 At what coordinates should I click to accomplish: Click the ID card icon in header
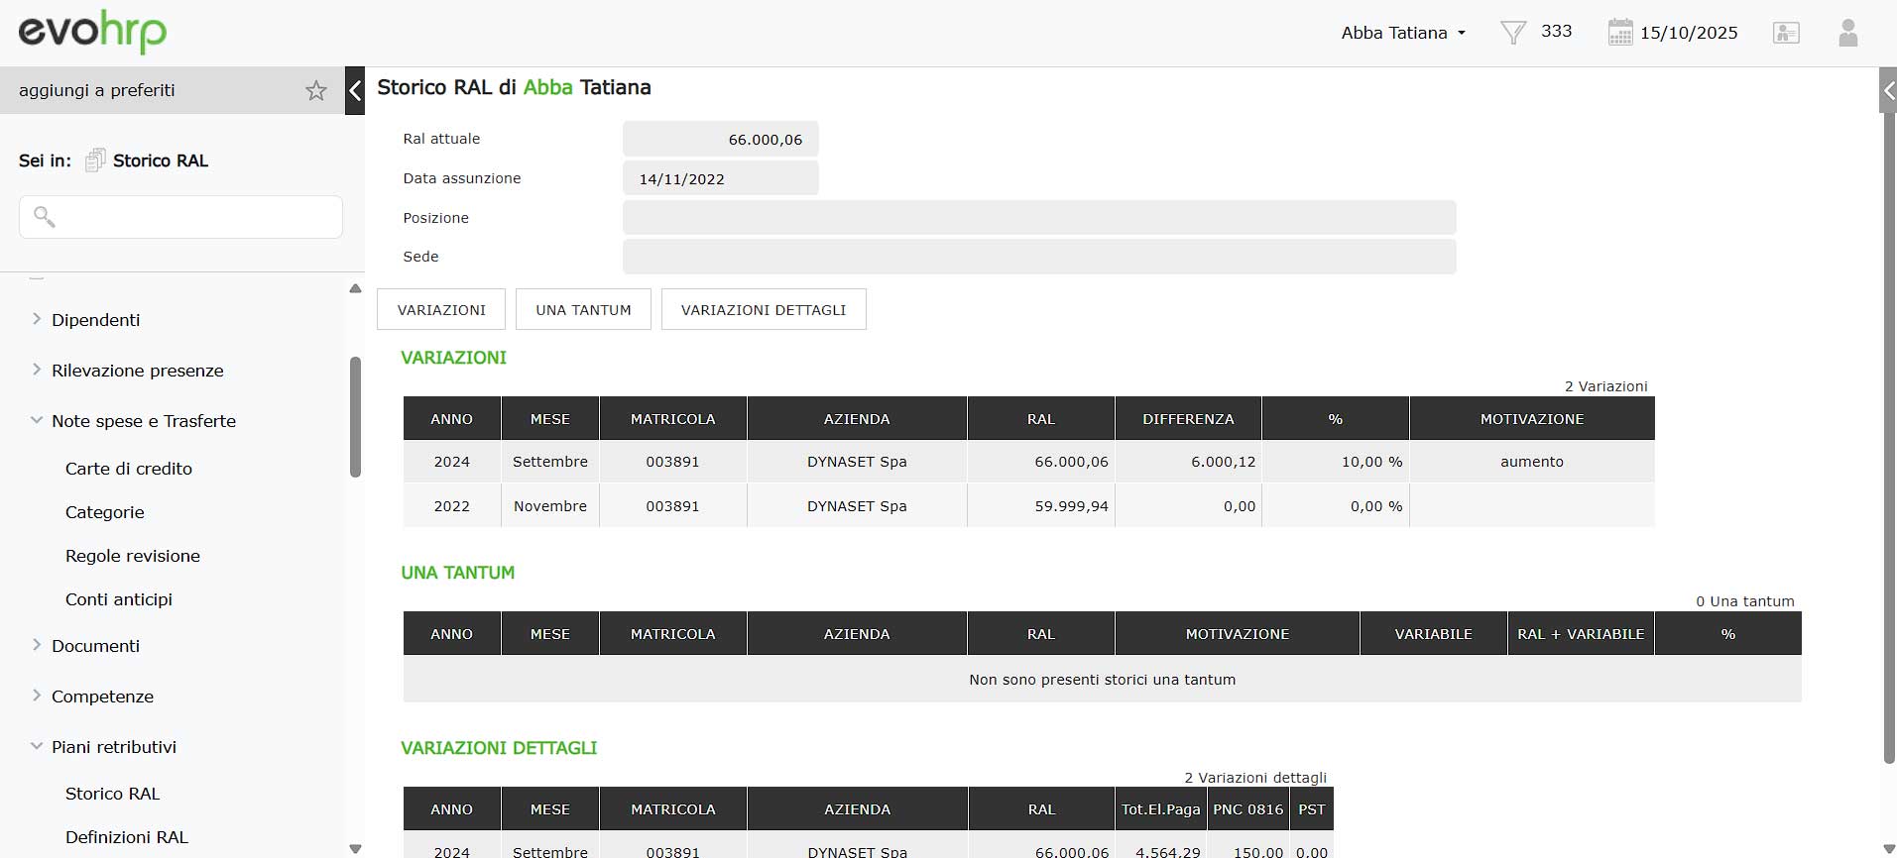coord(1785,33)
